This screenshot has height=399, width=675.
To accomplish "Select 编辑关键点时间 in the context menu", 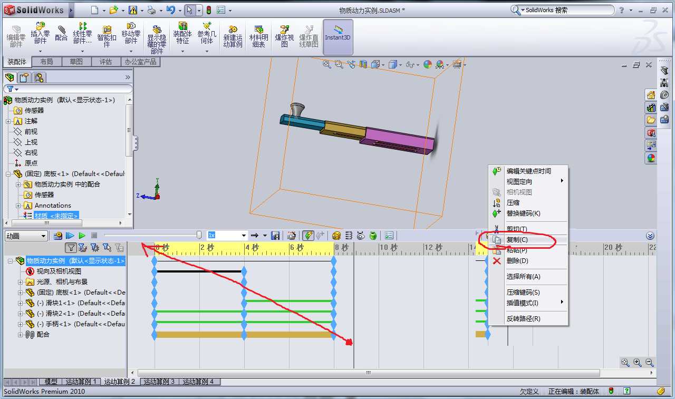I will (x=528, y=171).
